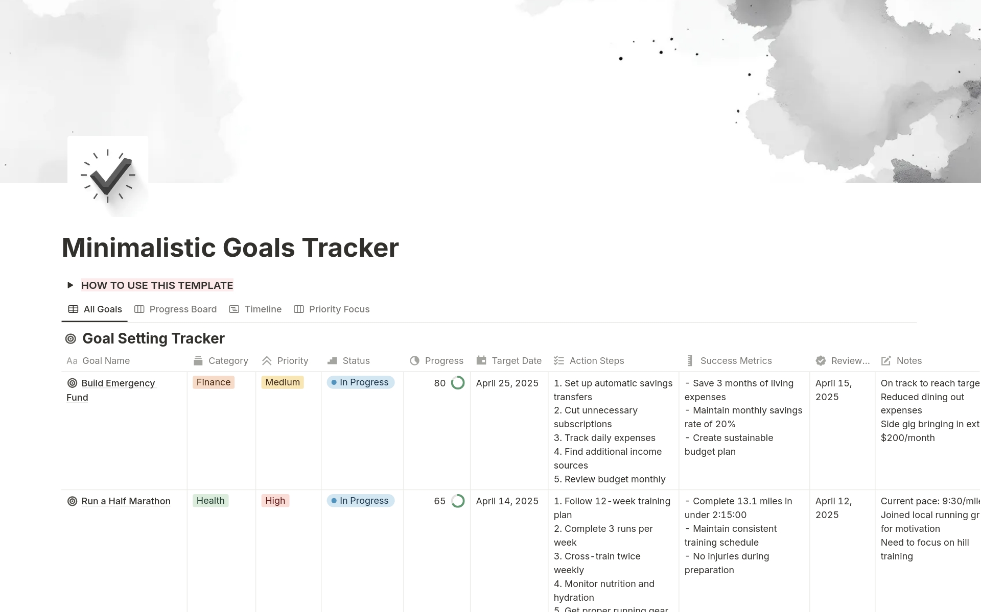The height and width of the screenshot is (612, 981).
Task: Click the target icon of Build Emergency Fund
Action: tap(73, 383)
